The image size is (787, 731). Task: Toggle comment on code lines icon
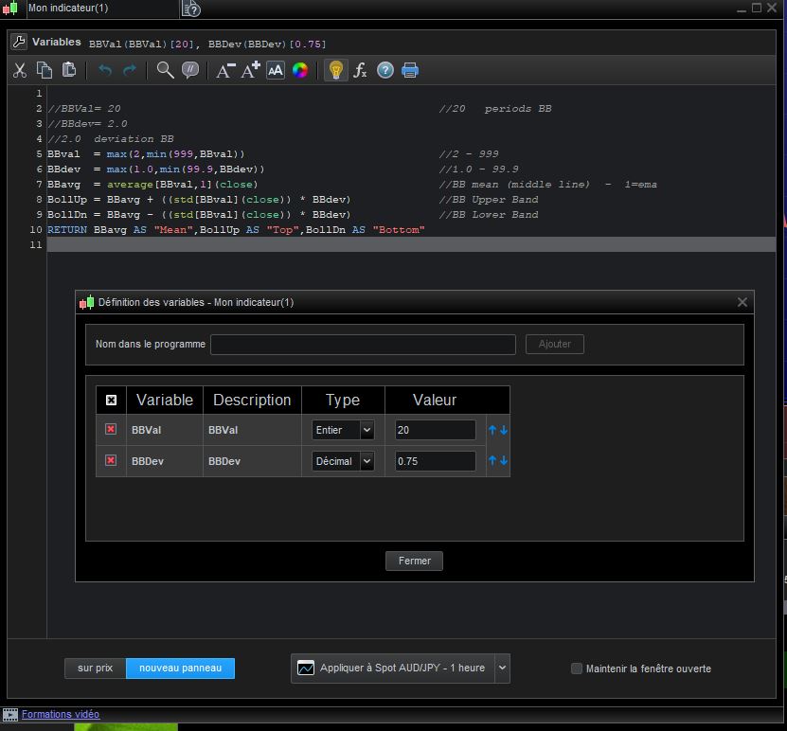point(190,70)
